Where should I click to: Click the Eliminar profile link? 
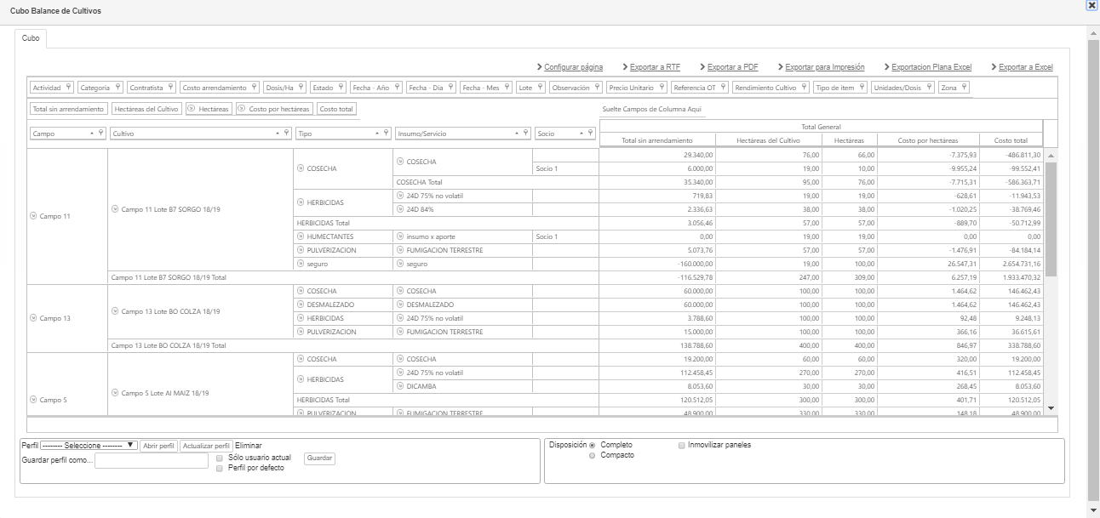(249, 445)
